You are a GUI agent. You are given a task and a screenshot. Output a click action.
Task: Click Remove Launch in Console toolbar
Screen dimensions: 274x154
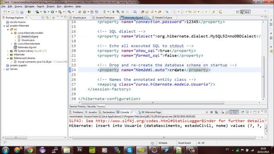(211, 112)
